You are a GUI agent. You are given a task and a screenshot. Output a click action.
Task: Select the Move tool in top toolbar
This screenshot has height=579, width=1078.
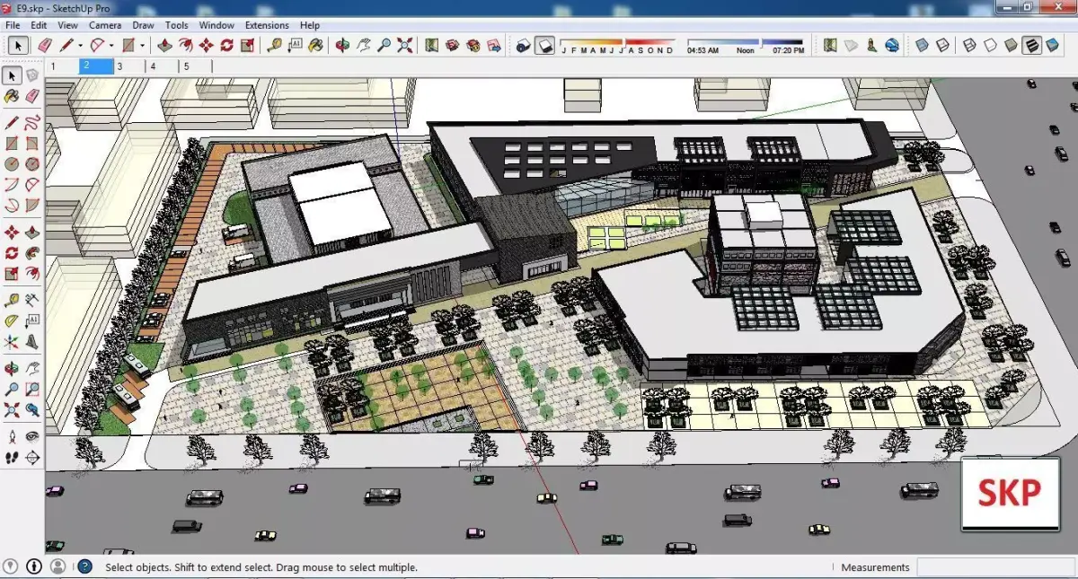click(206, 45)
